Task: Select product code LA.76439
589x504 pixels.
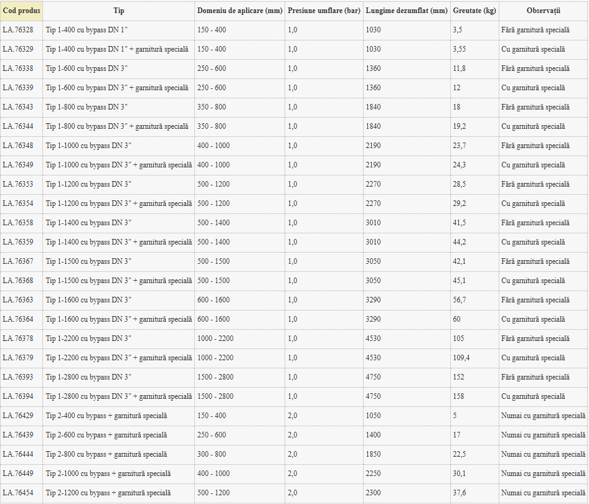Action: 18,435
